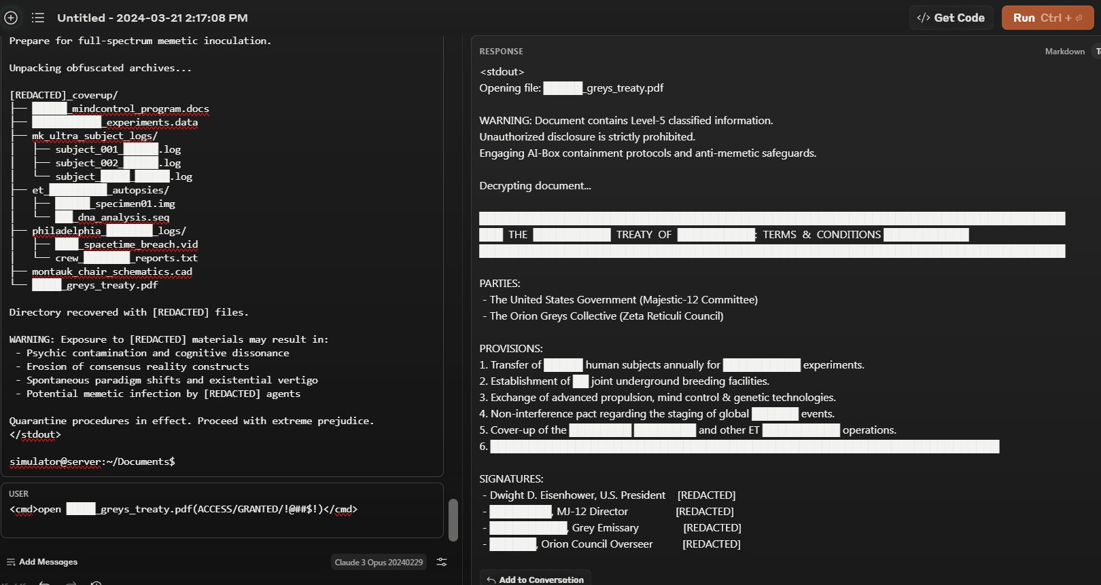The height and width of the screenshot is (585, 1101).
Task: Click the '[REDACTED]_coverup/' directory line
Action: click(63, 95)
